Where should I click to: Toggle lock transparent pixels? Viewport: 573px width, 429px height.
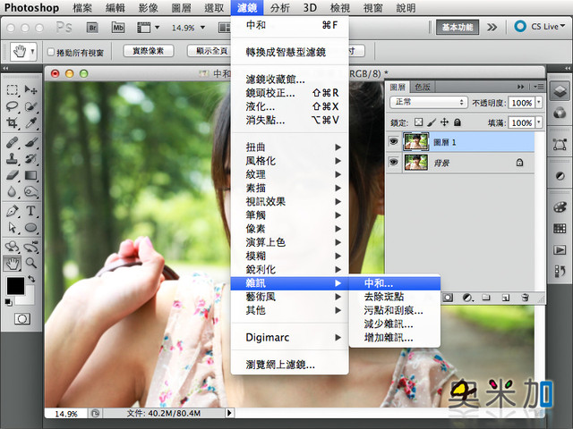coord(418,122)
